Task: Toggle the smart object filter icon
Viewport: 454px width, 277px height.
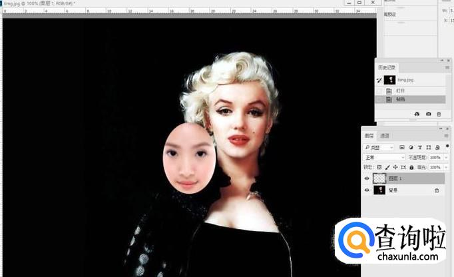Action: coord(437,147)
